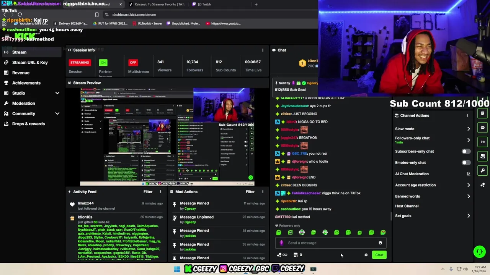Click the broadcast widget icon in right rail
Image resolution: width=490 pixels, height=275 pixels.
tap(483, 142)
